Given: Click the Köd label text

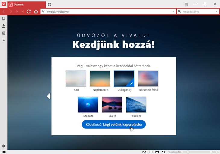Looking at the screenshot, I should pyautogui.click(x=76, y=90).
